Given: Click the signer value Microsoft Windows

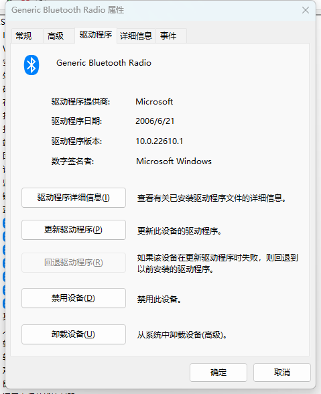Looking at the screenshot, I should (x=174, y=161).
